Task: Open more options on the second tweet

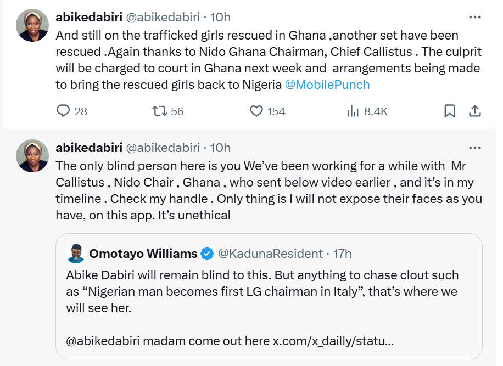Action: point(474,148)
